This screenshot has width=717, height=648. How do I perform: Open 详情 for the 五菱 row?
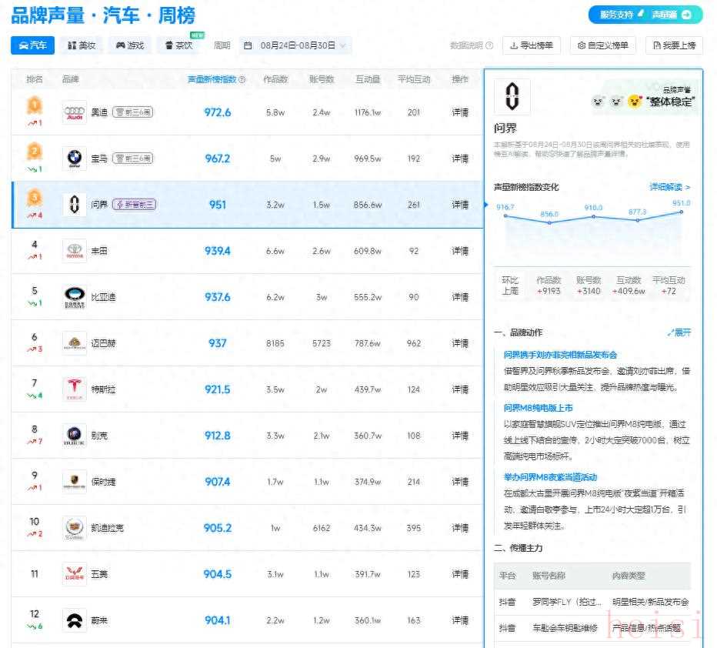point(460,574)
